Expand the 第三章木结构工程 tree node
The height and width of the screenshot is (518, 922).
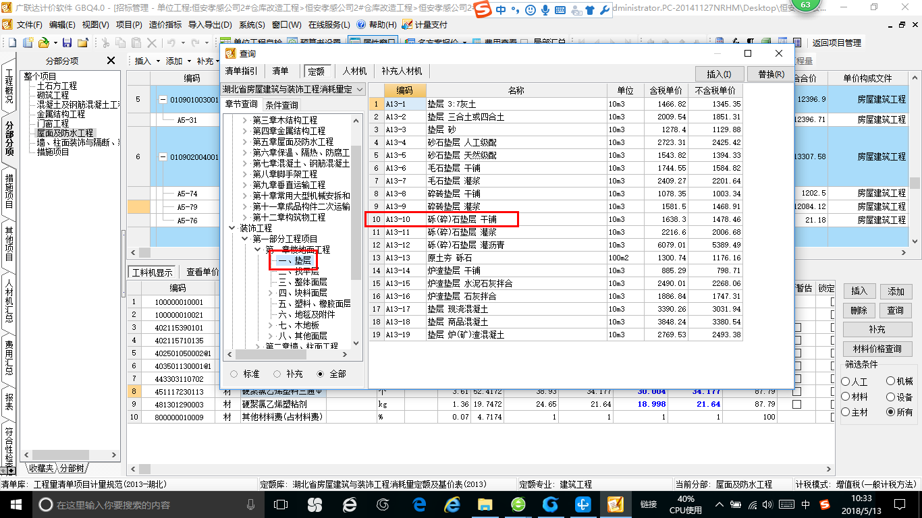pos(245,120)
